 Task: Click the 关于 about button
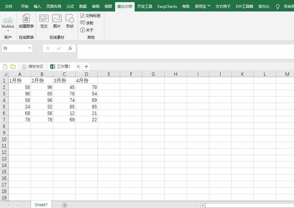click(x=87, y=30)
